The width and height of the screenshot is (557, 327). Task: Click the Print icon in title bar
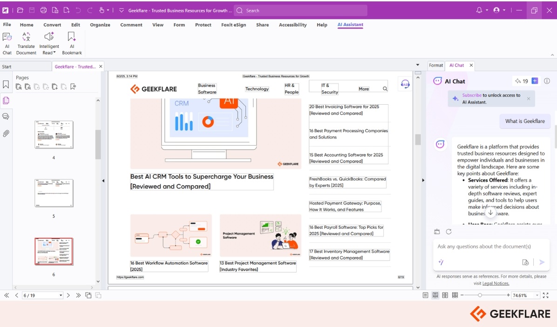tap(43, 10)
